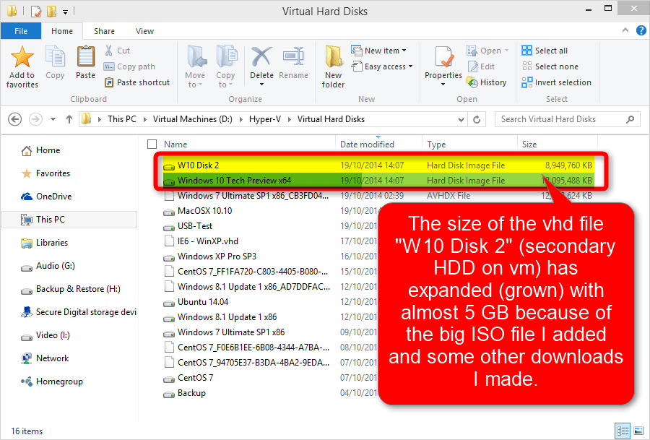Image resolution: width=650 pixels, height=440 pixels.
Task: Open Backup & Restore (H:) drive
Action: [71, 289]
